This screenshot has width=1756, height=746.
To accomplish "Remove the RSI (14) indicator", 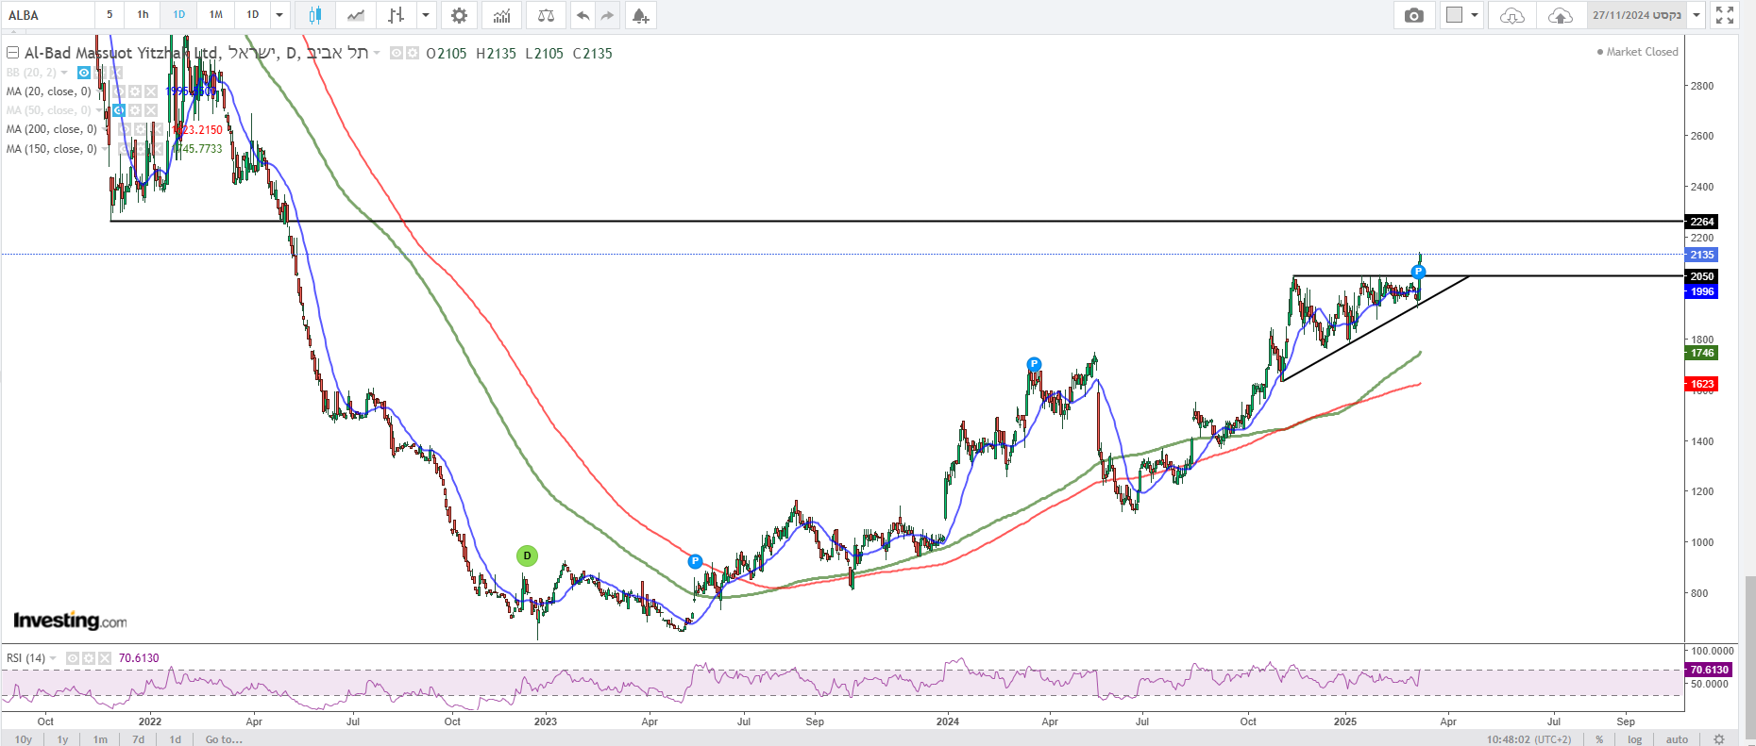I will tap(104, 658).
